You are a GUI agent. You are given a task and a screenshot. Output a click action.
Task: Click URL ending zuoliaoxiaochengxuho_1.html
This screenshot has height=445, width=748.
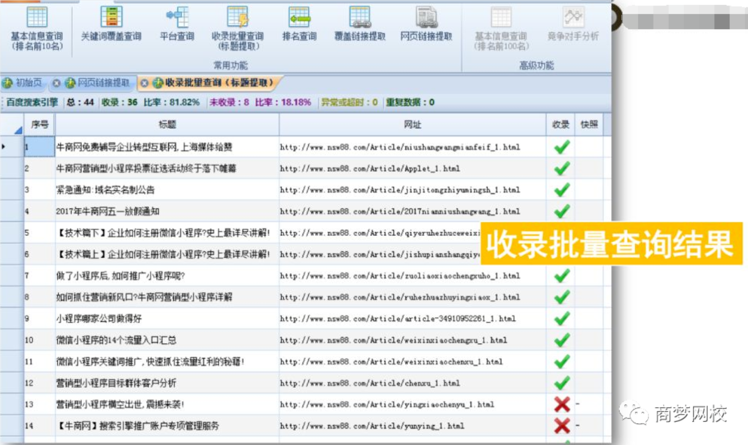[400, 276]
